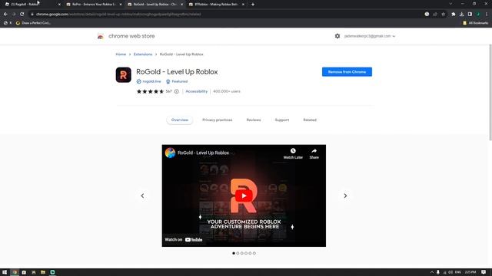The image size is (492, 276).
Task: Select the third carousel dot
Action: (242, 253)
